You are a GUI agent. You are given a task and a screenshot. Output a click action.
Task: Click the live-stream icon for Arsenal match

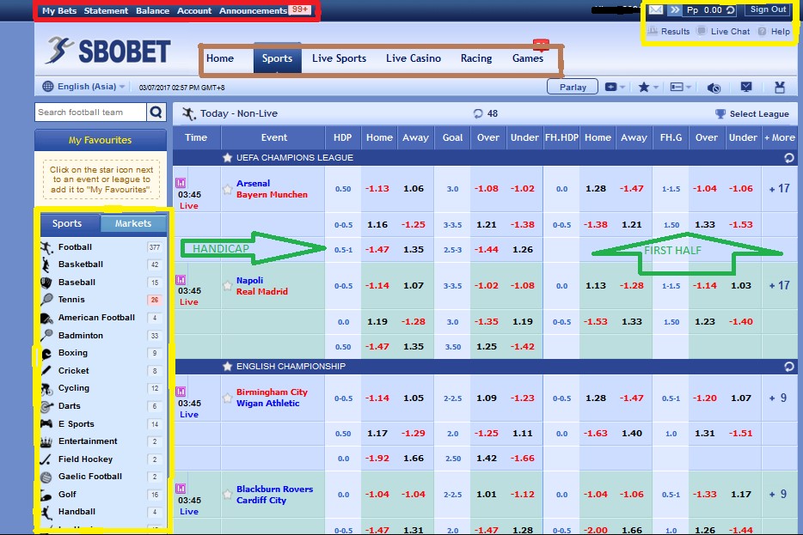point(181,183)
